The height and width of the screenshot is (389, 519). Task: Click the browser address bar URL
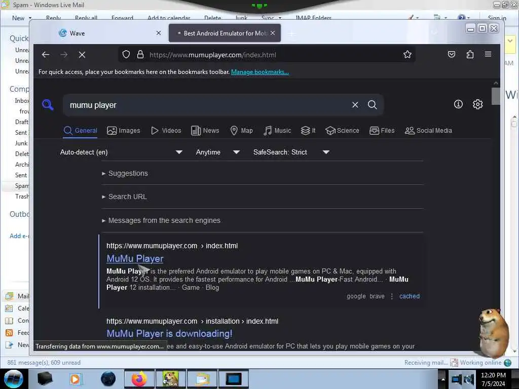212,55
